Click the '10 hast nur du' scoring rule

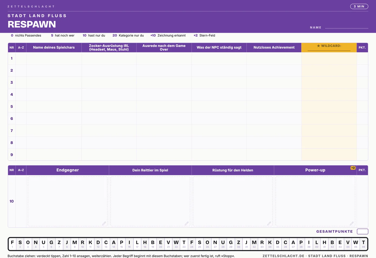(94, 35)
